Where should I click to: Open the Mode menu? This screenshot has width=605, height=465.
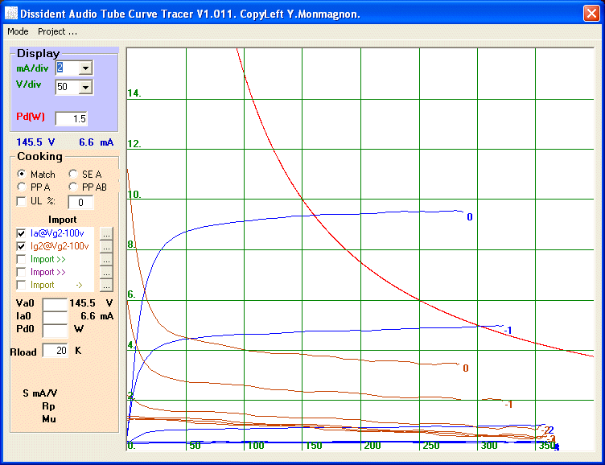18,31
